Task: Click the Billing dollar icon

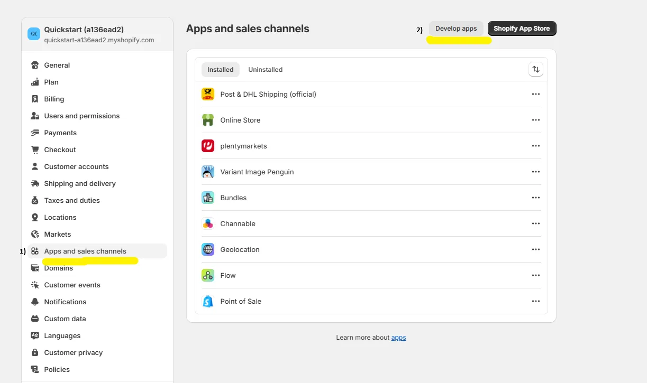Action: (x=35, y=99)
